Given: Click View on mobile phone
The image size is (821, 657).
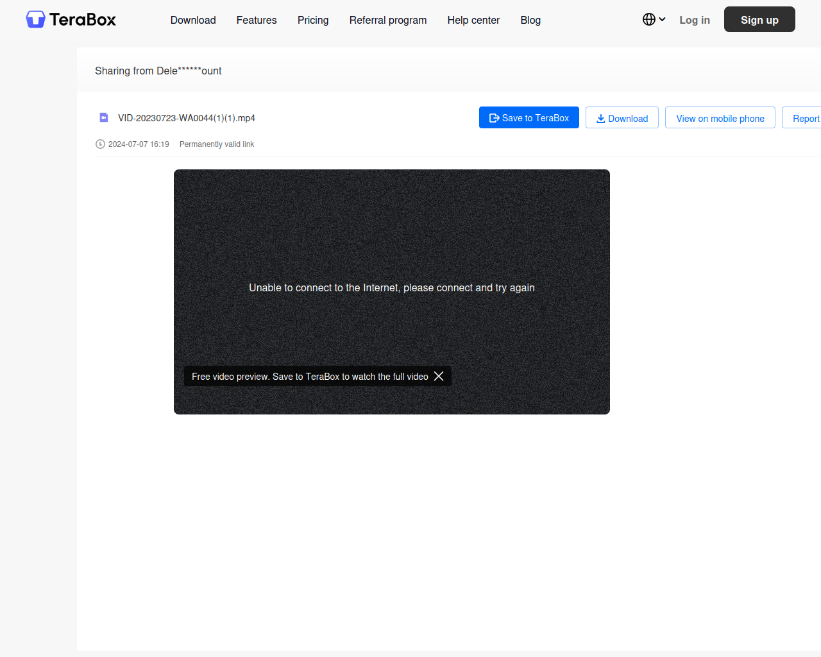Looking at the screenshot, I should [720, 117].
